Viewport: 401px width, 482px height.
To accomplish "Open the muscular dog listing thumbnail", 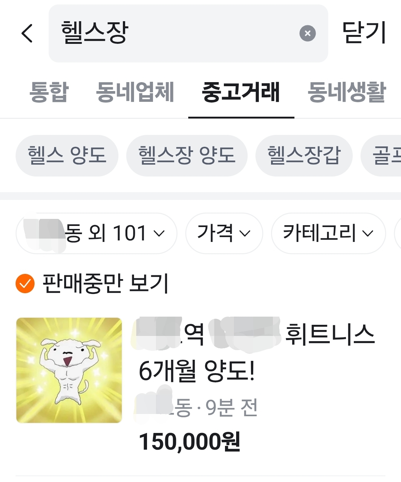I will click(x=69, y=370).
